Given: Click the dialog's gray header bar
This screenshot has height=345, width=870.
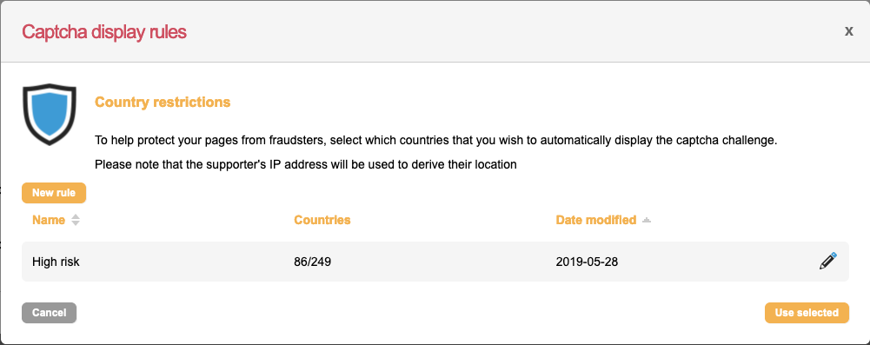Looking at the screenshot, I should click(x=435, y=31).
